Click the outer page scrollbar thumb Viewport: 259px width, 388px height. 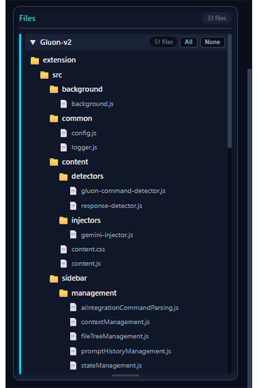tap(249, 227)
